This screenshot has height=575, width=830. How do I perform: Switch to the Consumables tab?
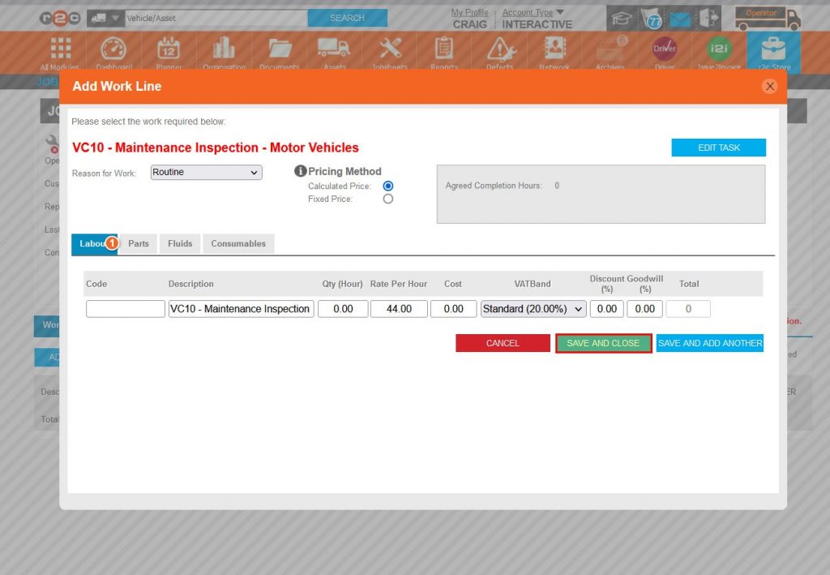point(238,243)
